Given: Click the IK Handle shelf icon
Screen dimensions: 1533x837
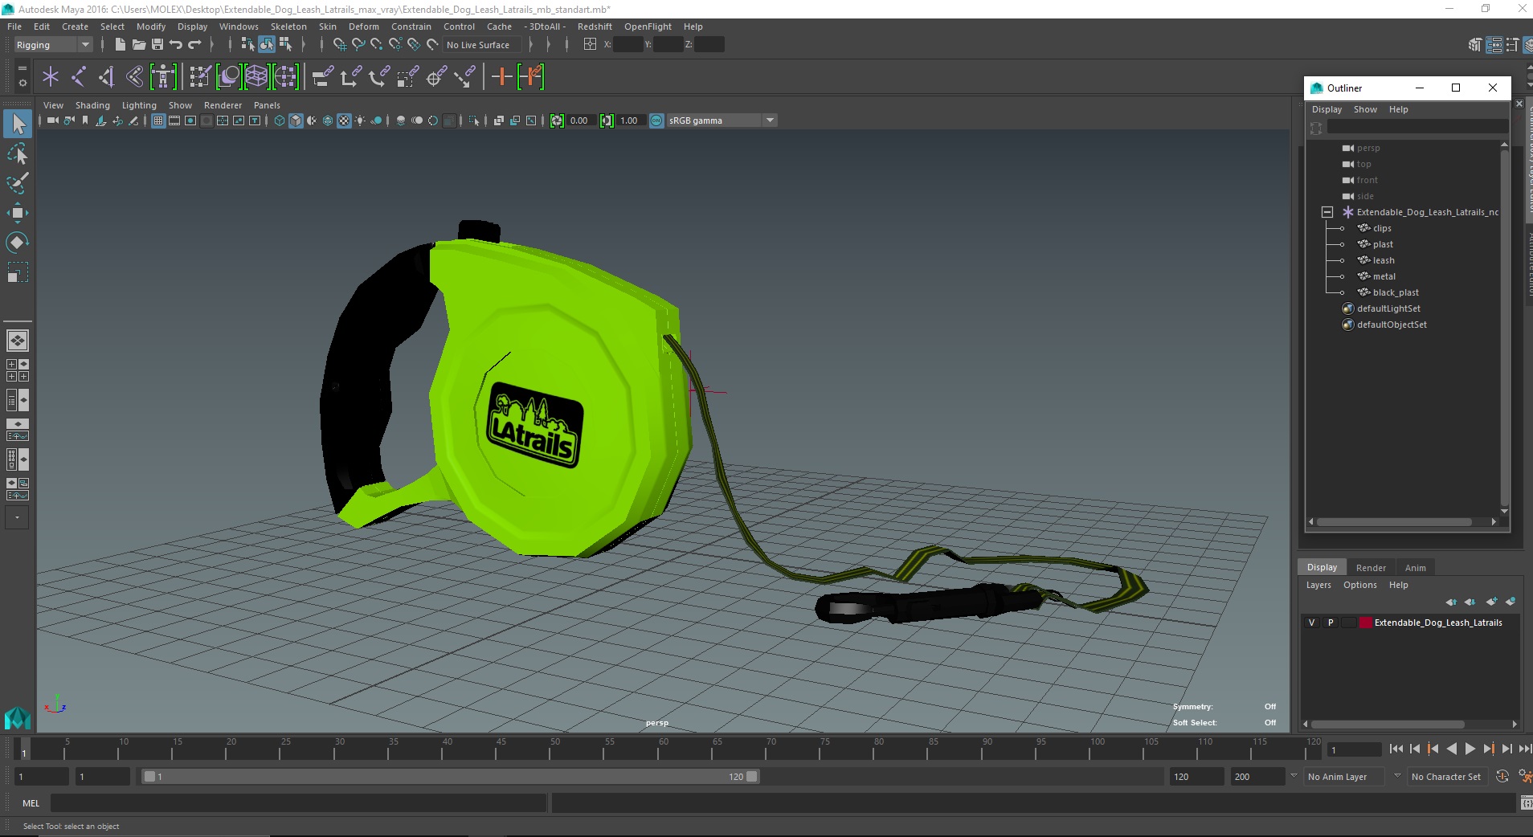Looking at the screenshot, I should coord(107,77).
